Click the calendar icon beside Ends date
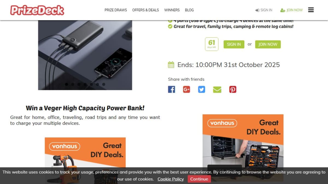This screenshot has width=328, height=184. coord(171,65)
